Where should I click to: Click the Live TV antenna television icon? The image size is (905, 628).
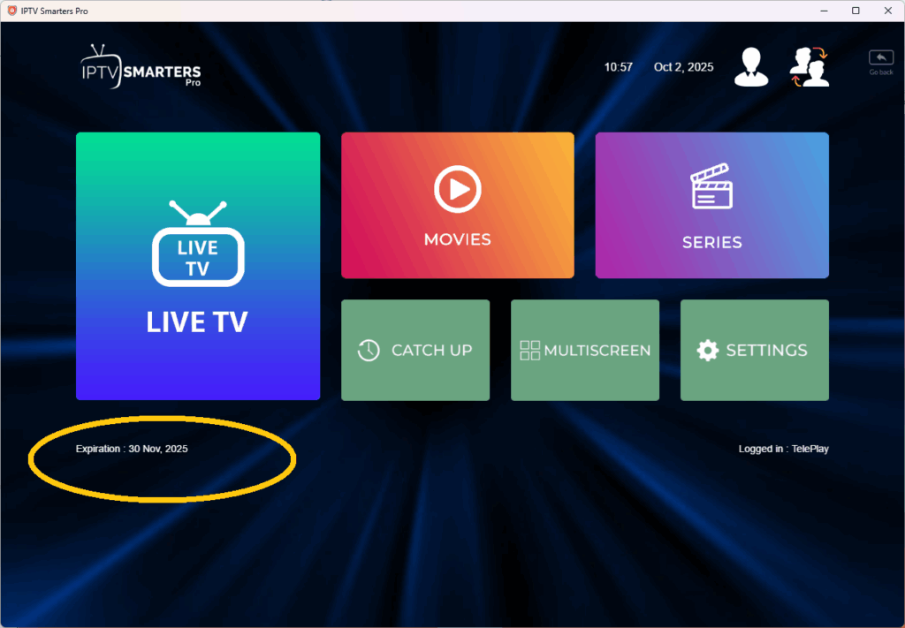(197, 245)
